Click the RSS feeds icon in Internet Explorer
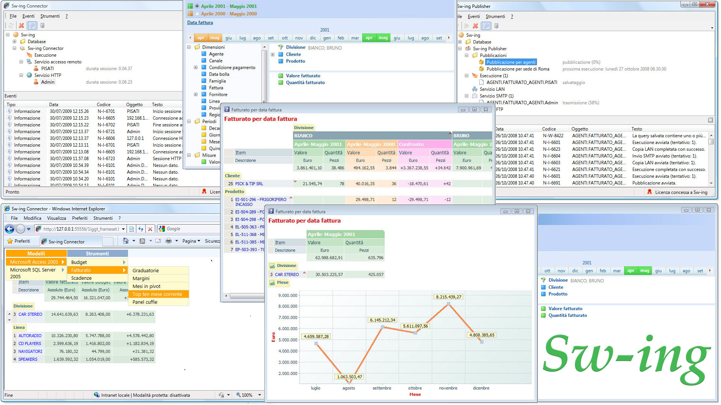The width and height of the screenshot is (721, 405). [x=142, y=241]
